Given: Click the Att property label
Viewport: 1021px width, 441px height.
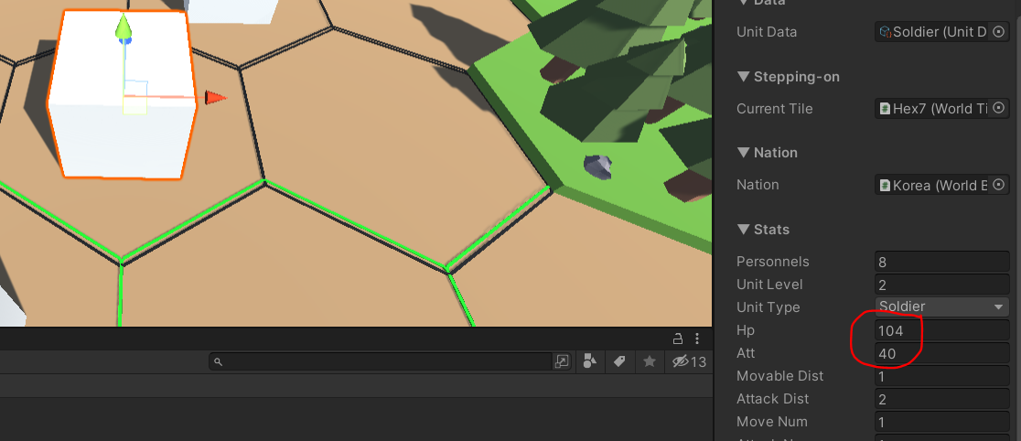Looking at the screenshot, I should click(746, 353).
